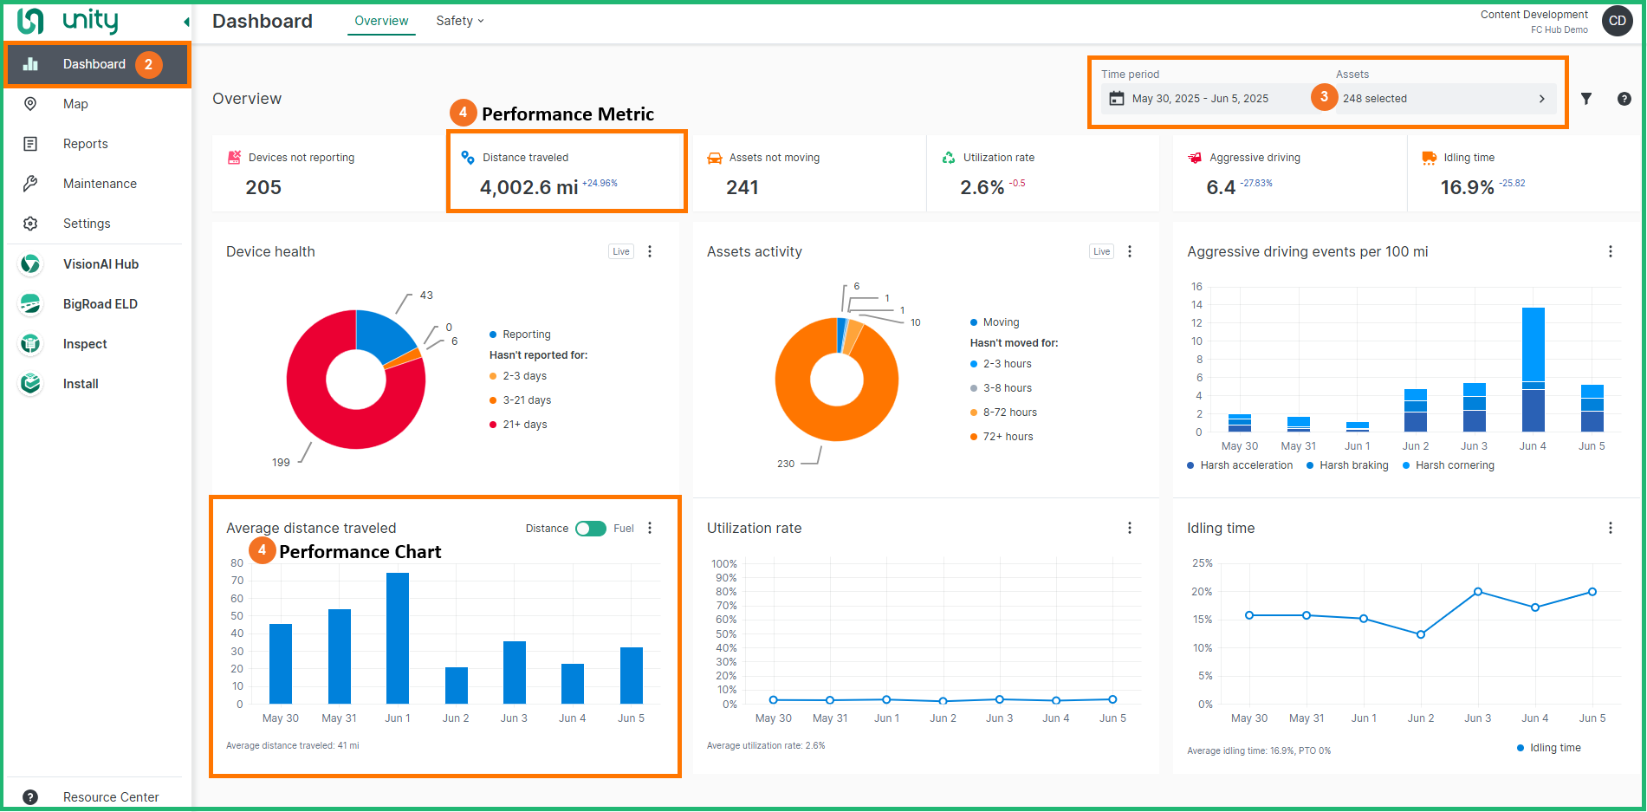Open the Assets 248 selected selector

(x=1443, y=99)
